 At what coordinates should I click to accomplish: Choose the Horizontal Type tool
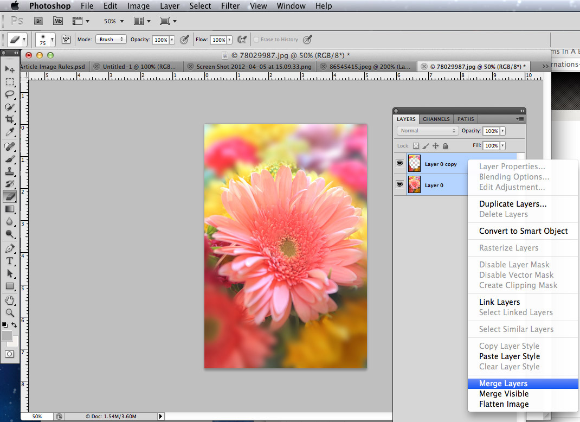click(10, 261)
